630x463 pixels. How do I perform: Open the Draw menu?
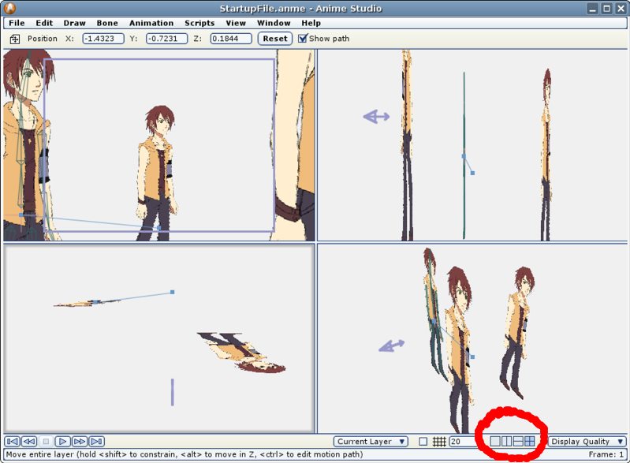(x=74, y=23)
